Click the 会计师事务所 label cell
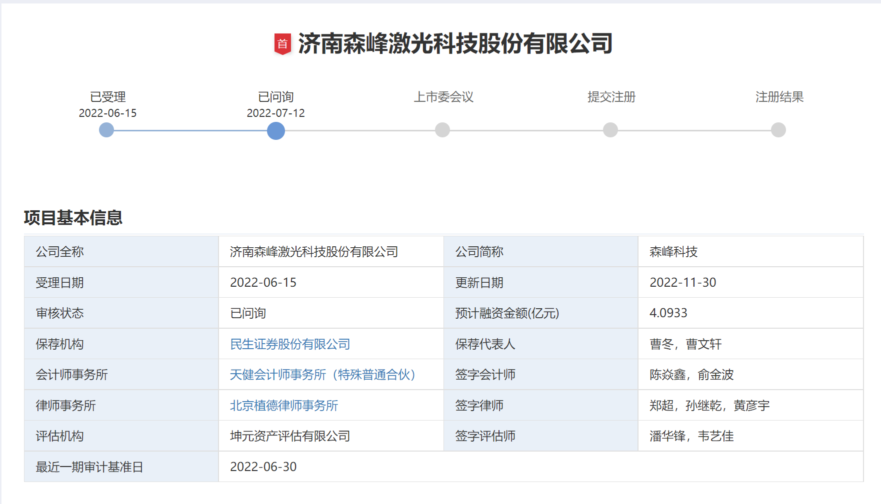Viewport: 881px width, 504px height. click(x=121, y=375)
